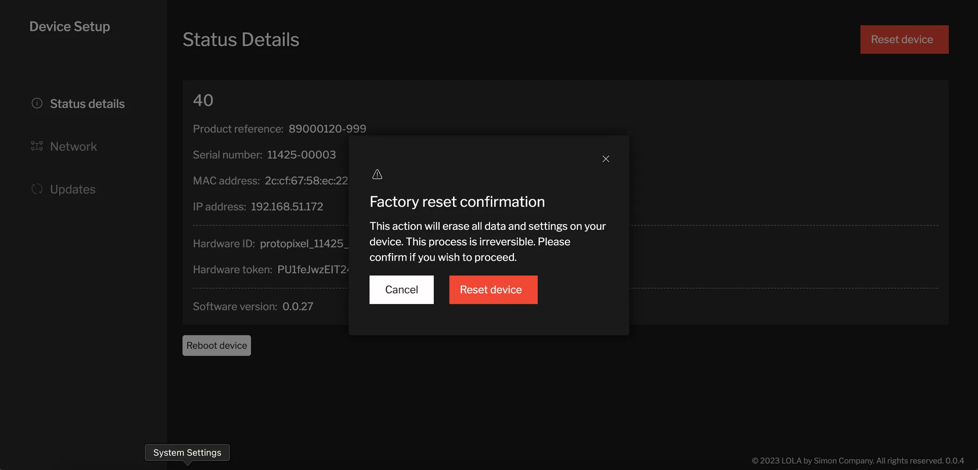Click the product reference 89000120-999
Image resolution: width=978 pixels, height=470 pixels.
coord(327,129)
